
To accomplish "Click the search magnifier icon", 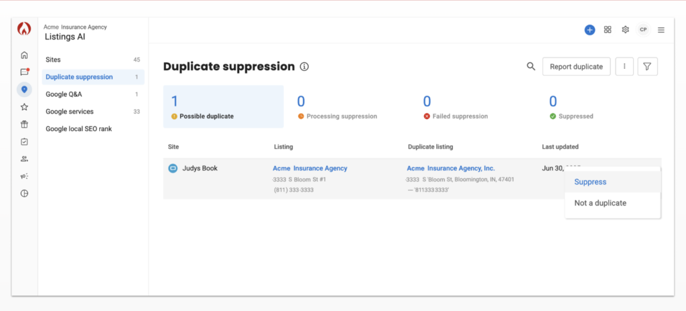I will [x=531, y=66].
